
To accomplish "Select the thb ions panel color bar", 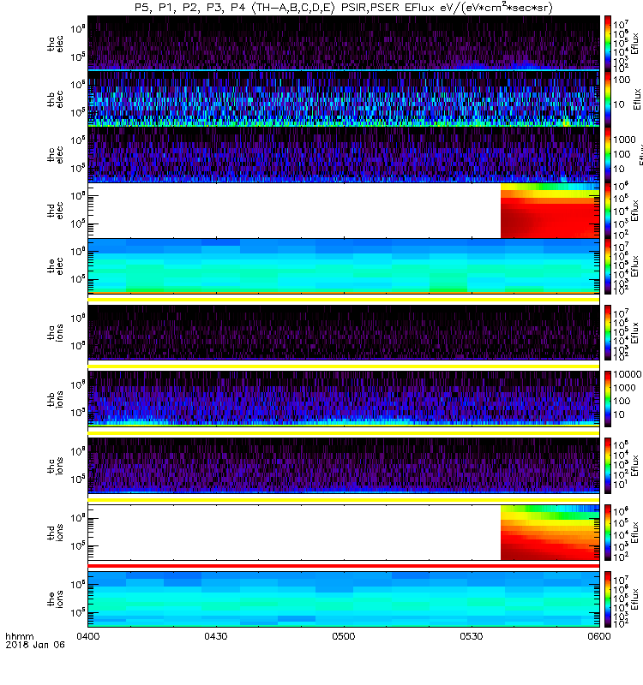I will click(x=608, y=399).
